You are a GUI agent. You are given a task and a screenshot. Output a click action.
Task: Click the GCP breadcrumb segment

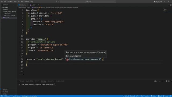[x=20, y=8]
